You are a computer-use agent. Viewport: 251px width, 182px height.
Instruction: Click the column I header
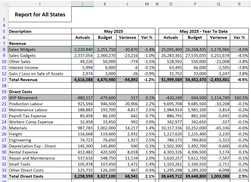(40, 4)
